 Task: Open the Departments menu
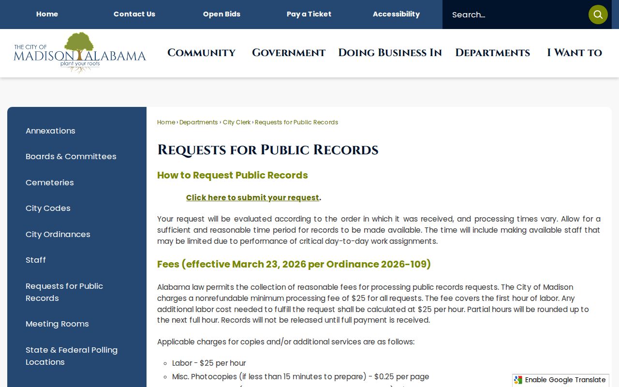pos(492,53)
